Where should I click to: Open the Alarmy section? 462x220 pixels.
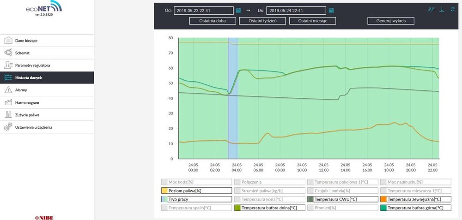pos(21,90)
